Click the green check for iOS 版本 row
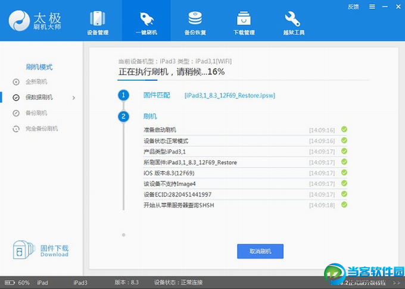 (x=344, y=172)
